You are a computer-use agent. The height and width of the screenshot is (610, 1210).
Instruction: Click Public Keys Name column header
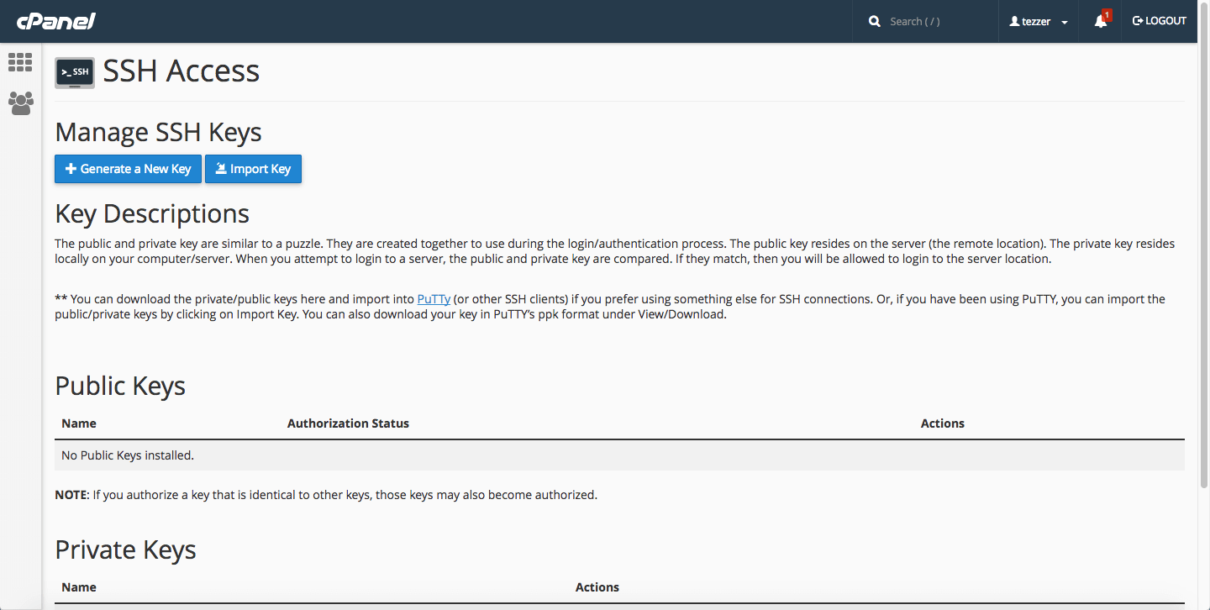pyautogui.click(x=79, y=423)
